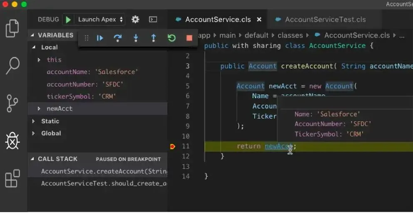Click 'app' in the breadcrumb
This screenshot has height=220, width=413.
point(204,35)
